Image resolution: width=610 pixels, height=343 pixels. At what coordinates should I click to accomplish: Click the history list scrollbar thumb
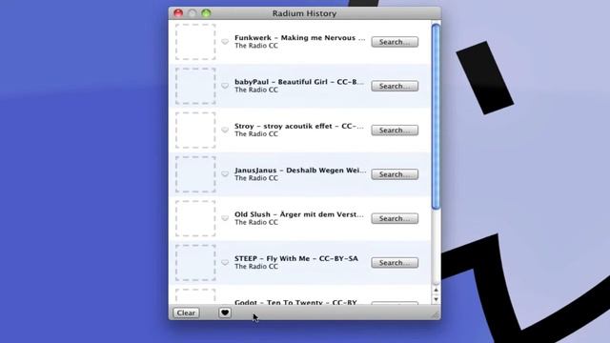(436, 116)
